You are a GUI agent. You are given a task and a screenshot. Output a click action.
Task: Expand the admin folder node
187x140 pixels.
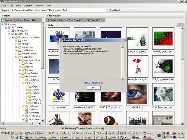tap(16, 41)
